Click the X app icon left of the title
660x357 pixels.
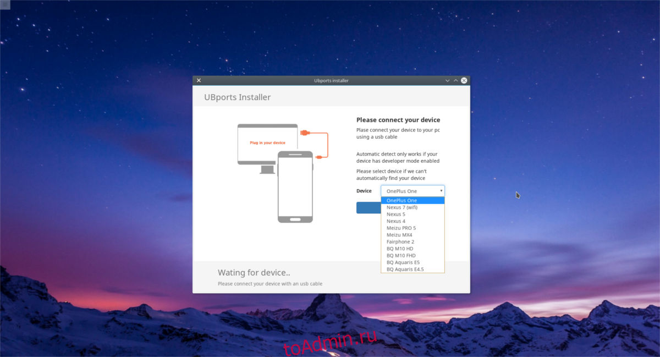point(199,80)
